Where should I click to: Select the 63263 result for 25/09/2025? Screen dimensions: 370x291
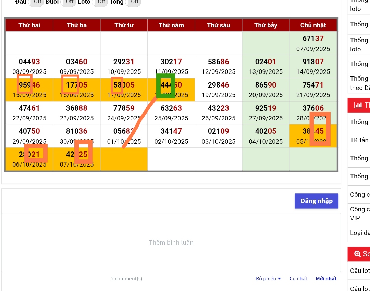coord(171,108)
